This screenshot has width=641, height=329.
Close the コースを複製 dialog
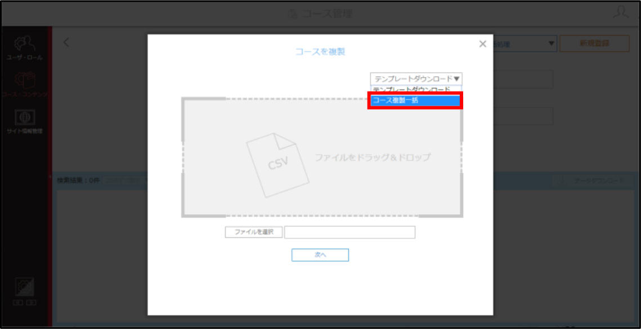[483, 44]
